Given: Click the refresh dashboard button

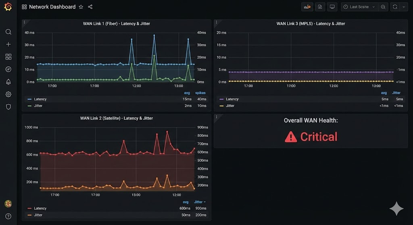Looking at the screenshot, I should click(395, 7).
